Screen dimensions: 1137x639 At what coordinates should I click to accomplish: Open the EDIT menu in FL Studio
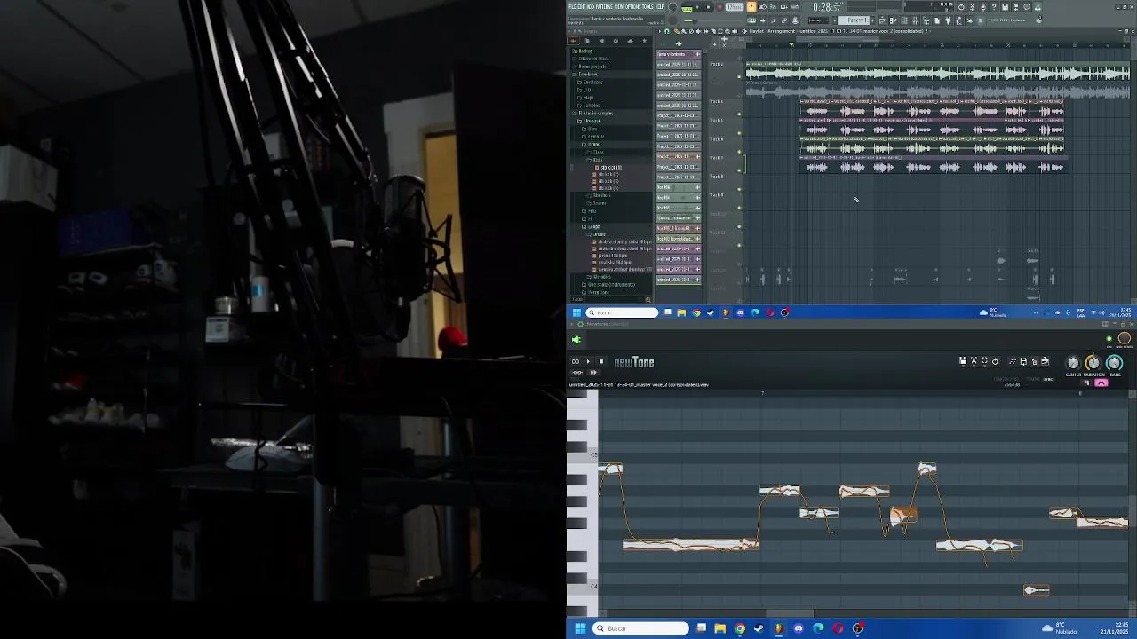tap(581, 7)
